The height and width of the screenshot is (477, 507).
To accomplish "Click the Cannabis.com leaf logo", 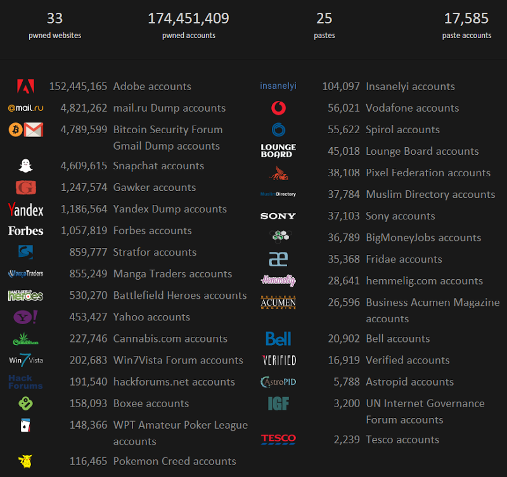I will (x=25, y=339).
